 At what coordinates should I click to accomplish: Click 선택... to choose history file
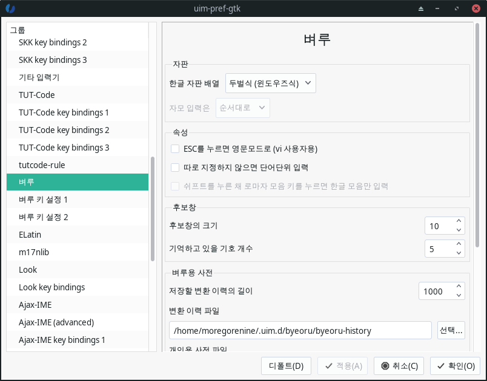(x=451, y=331)
